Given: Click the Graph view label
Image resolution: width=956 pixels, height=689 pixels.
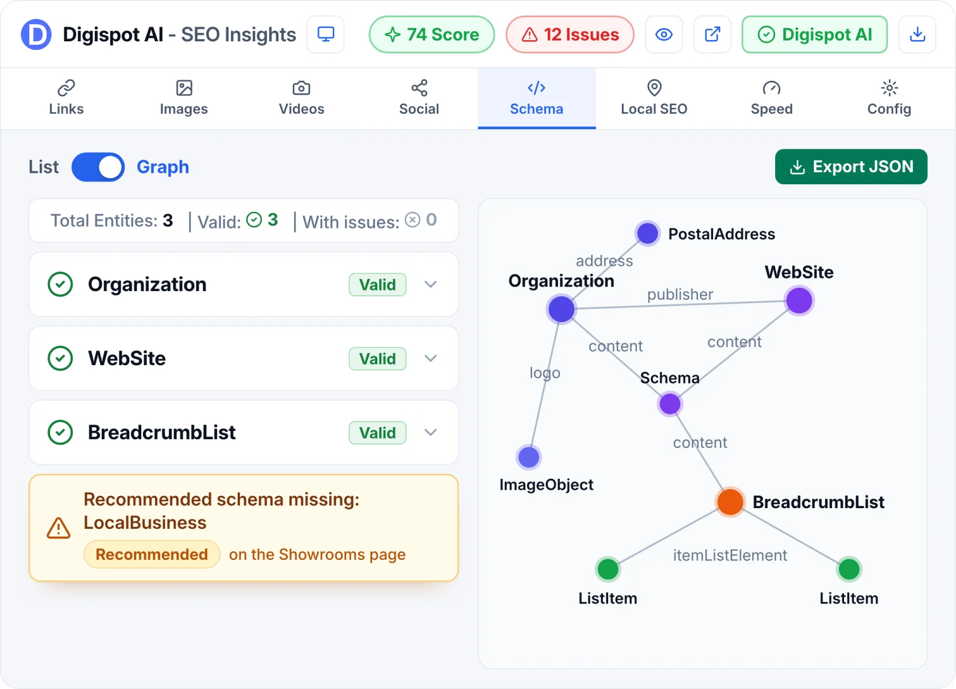Looking at the screenshot, I should click(162, 167).
